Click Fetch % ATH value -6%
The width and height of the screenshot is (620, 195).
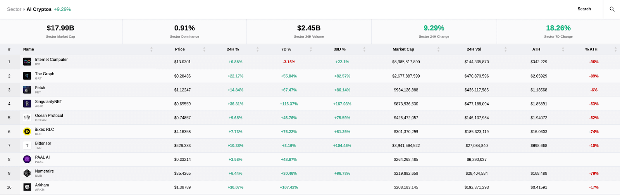594,90
